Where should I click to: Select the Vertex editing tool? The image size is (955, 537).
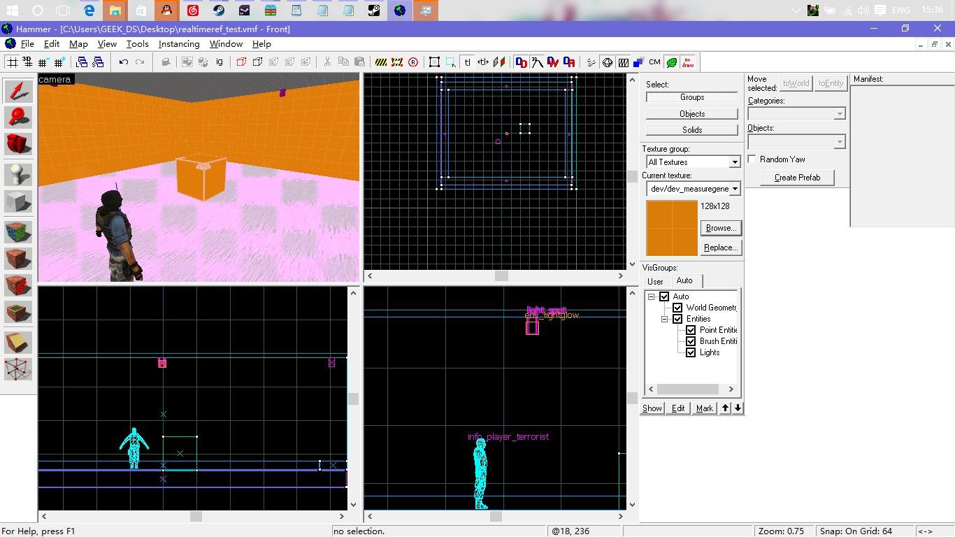click(x=19, y=368)
